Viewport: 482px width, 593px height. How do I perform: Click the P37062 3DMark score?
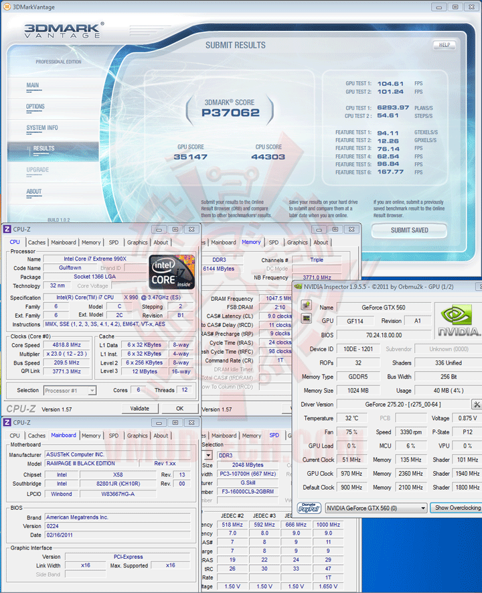pos(230,113)
